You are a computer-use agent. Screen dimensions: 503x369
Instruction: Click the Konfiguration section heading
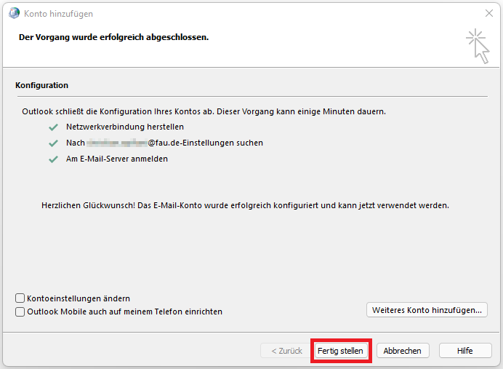click(x=41, y=85)
